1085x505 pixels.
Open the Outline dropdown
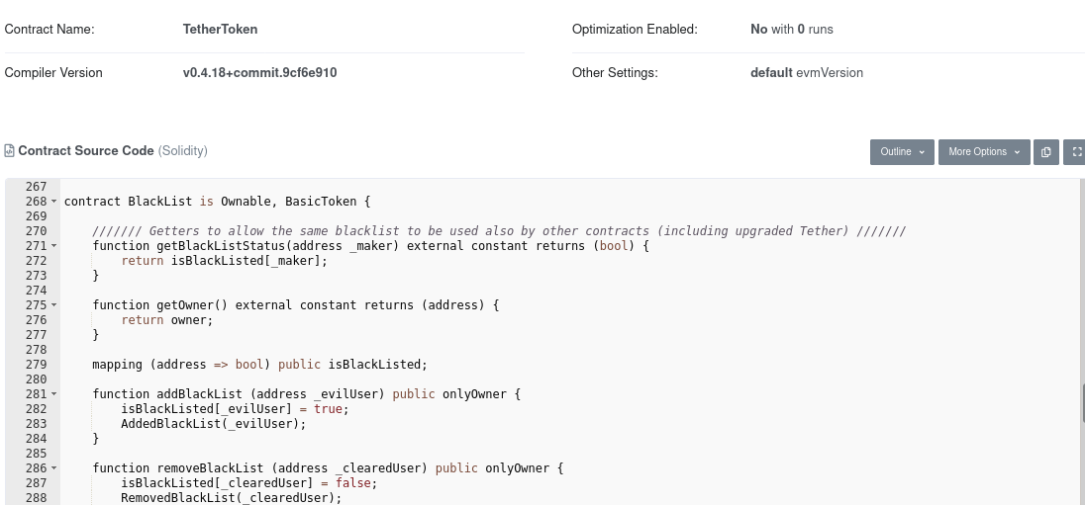[902, 152]
